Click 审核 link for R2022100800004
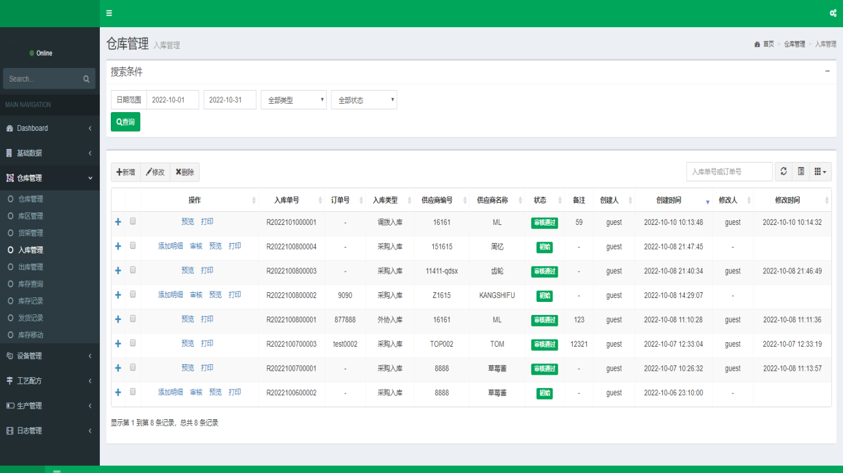843x473 pixels. click(x=196, y=246)
